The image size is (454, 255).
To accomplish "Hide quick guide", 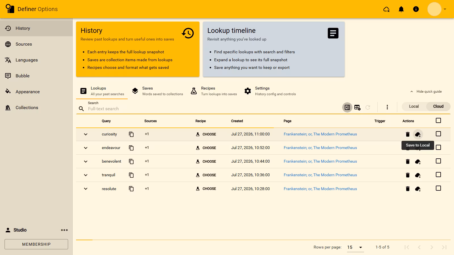I will 426,92.
